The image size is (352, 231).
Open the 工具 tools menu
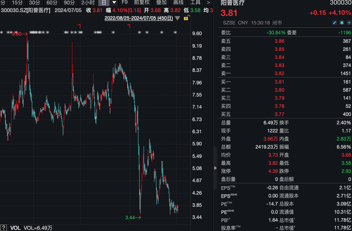pyautogui.click(x=195, y=2)
